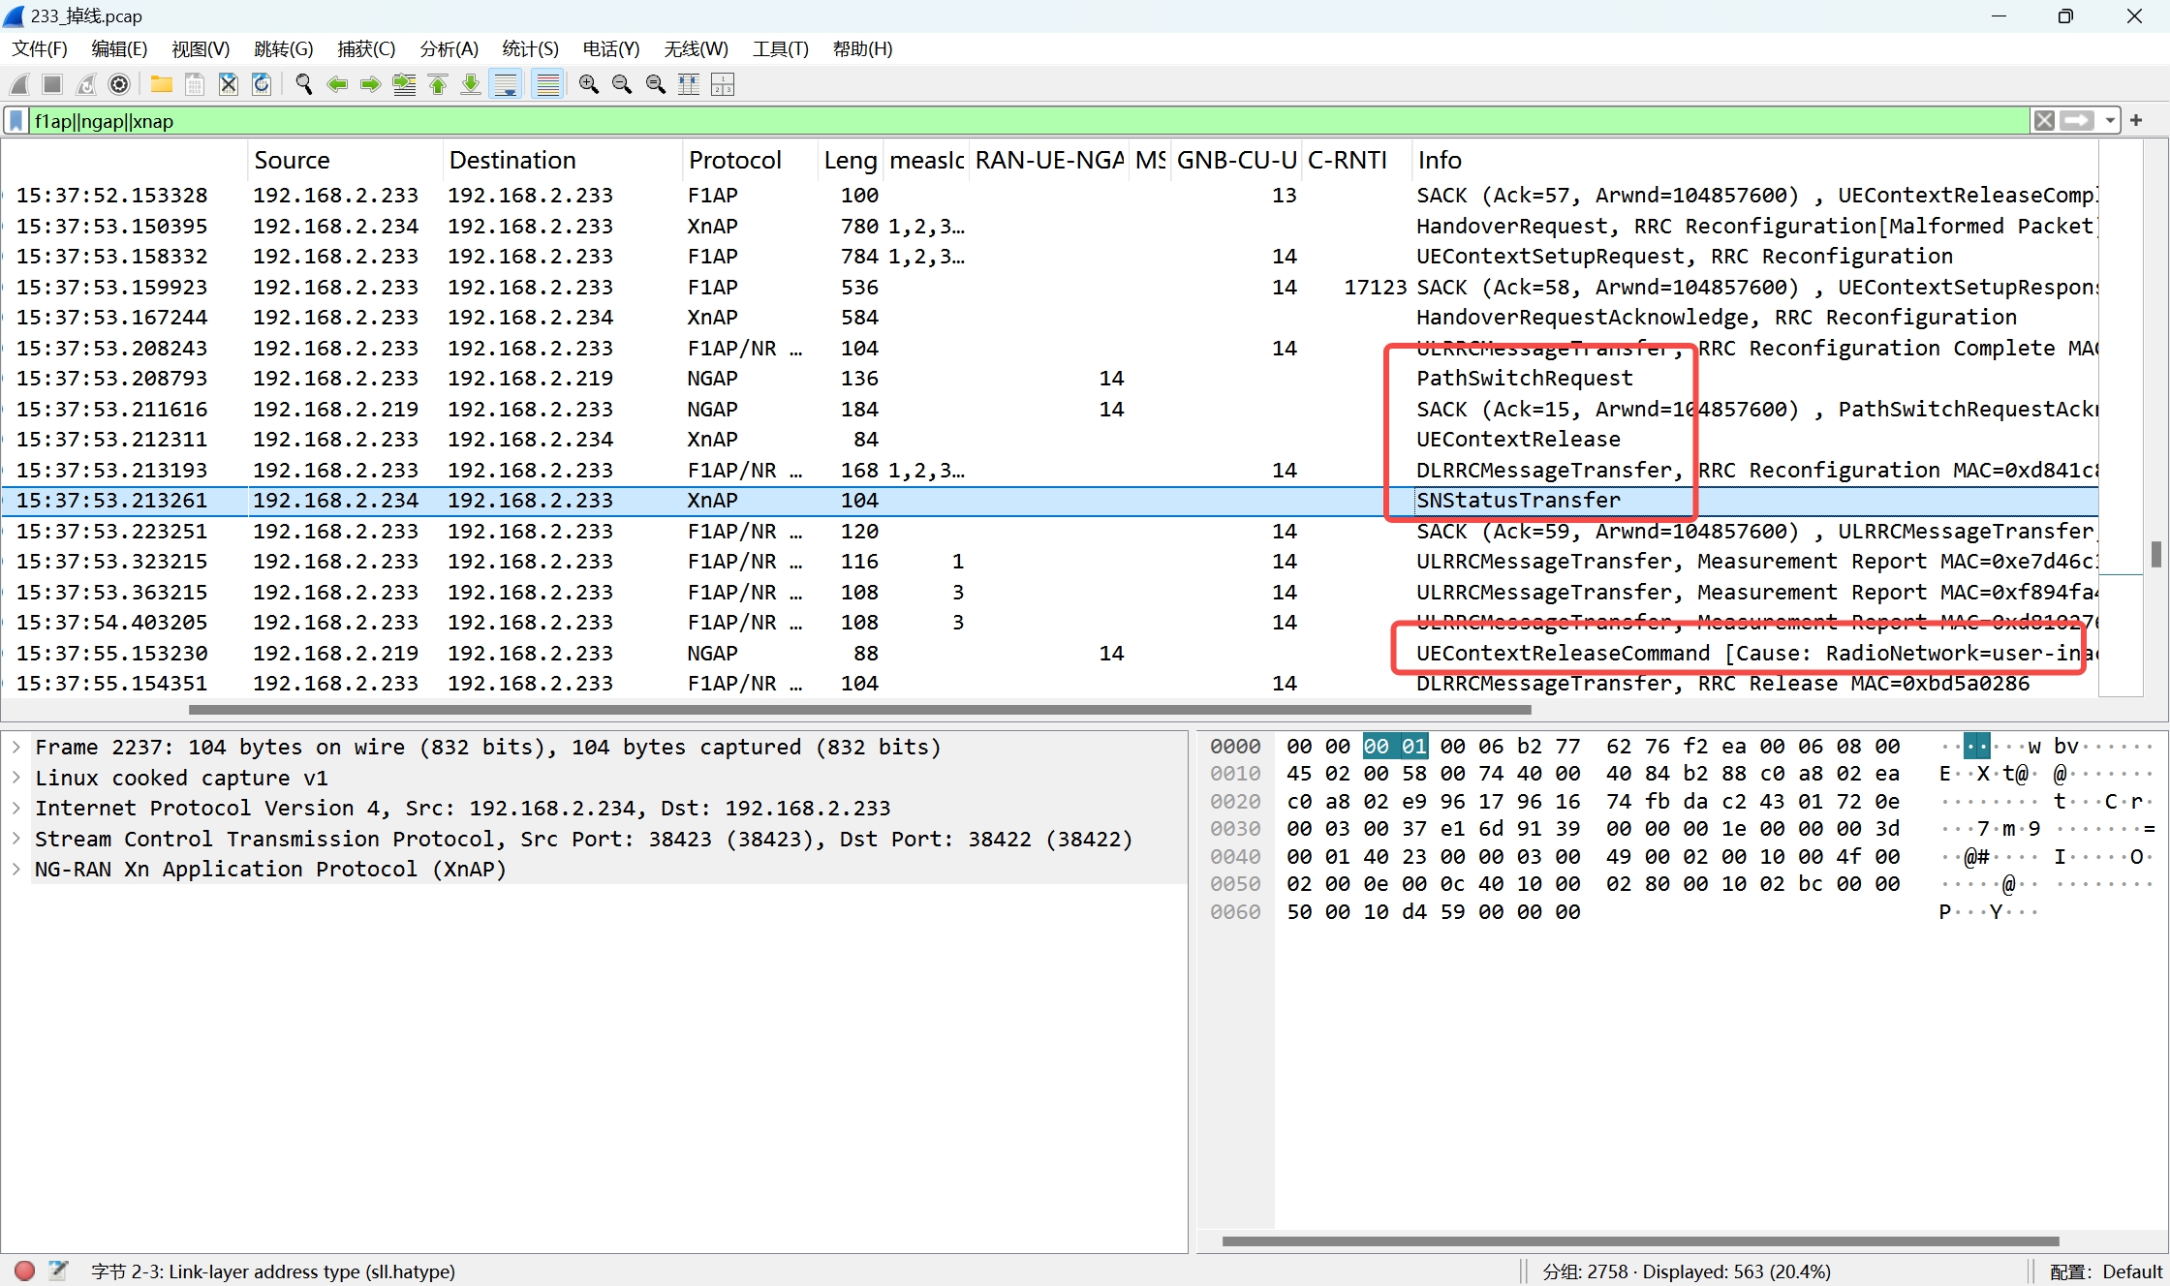The height and width of the screenshot is (1286, 2170).
Task: Clear the display filter with X button
Action: tap(2044, 121)
